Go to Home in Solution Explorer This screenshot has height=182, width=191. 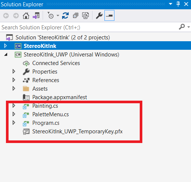26,16
